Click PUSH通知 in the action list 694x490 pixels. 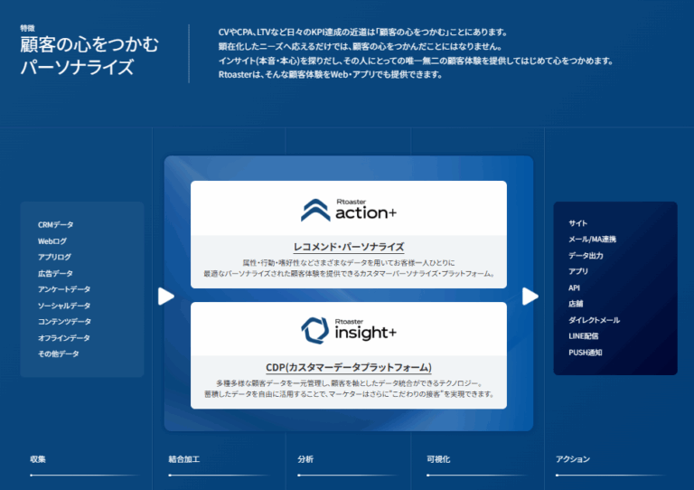[586, 353]
